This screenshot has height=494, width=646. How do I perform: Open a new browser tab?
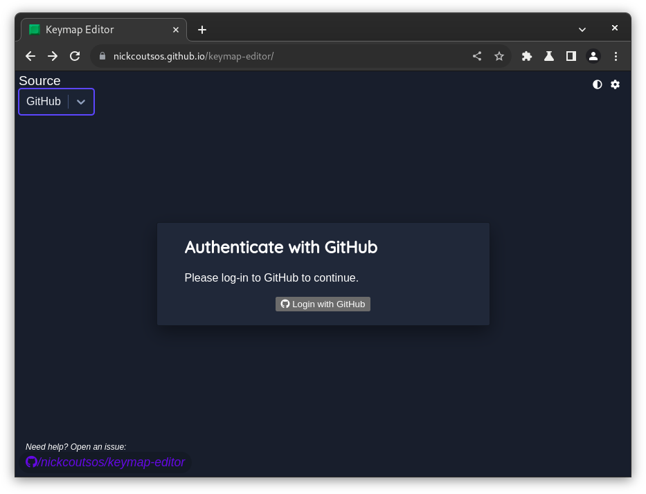coord(202,30)
